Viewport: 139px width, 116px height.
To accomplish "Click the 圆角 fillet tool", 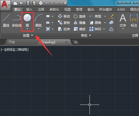I will [95, 23].
